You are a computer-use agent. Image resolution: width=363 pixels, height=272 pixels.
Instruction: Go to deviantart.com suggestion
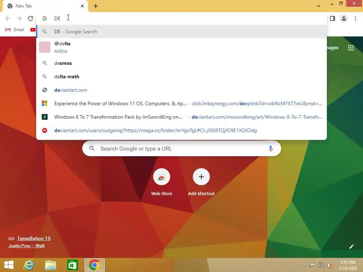181,90
